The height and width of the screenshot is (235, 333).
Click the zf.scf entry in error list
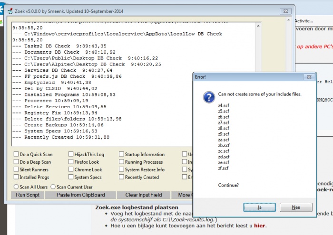coord(223,168)
